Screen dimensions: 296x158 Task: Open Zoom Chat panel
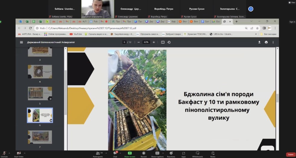115,154
